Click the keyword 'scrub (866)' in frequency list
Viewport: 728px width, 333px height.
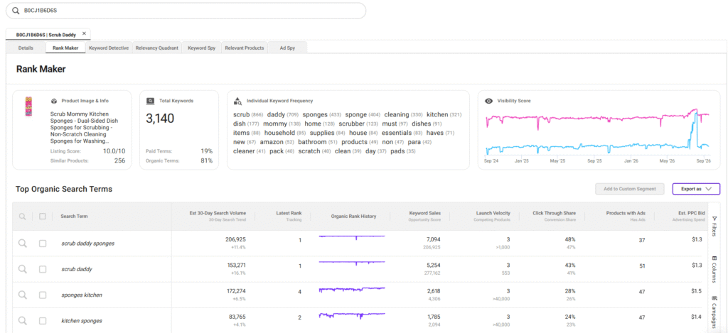[x=248, y=114]
